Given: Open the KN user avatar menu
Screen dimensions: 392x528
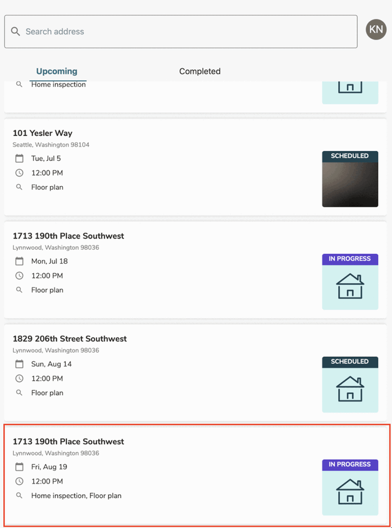Looking at the screenshot, I should click(376, 29).
